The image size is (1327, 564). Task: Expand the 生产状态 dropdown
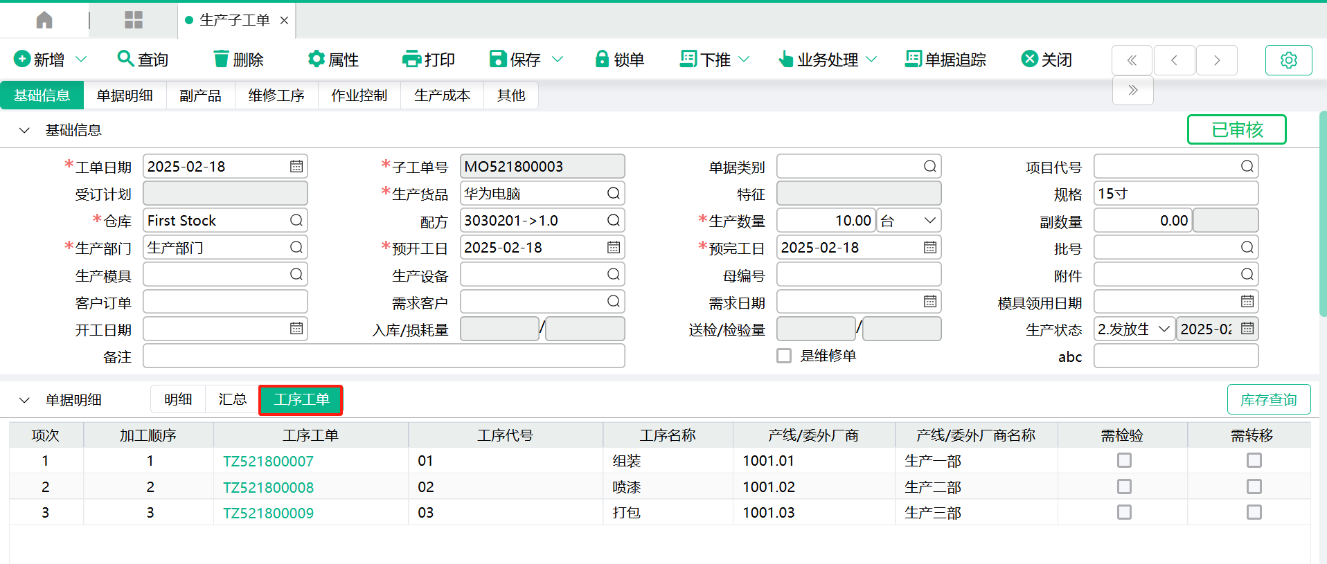tap(1164, 329)
